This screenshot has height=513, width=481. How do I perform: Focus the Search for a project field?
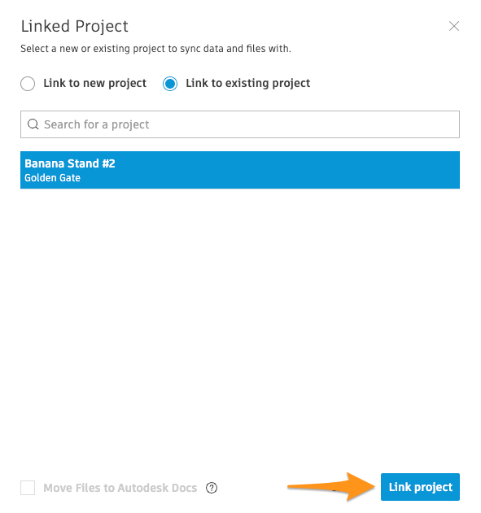[240, 124]
